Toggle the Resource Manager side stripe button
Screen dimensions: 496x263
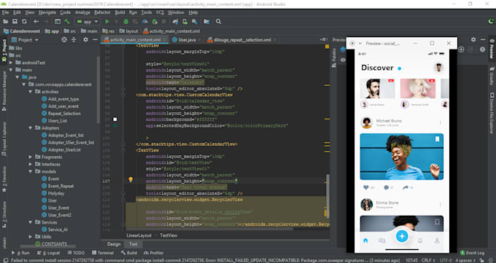(4, 90)
